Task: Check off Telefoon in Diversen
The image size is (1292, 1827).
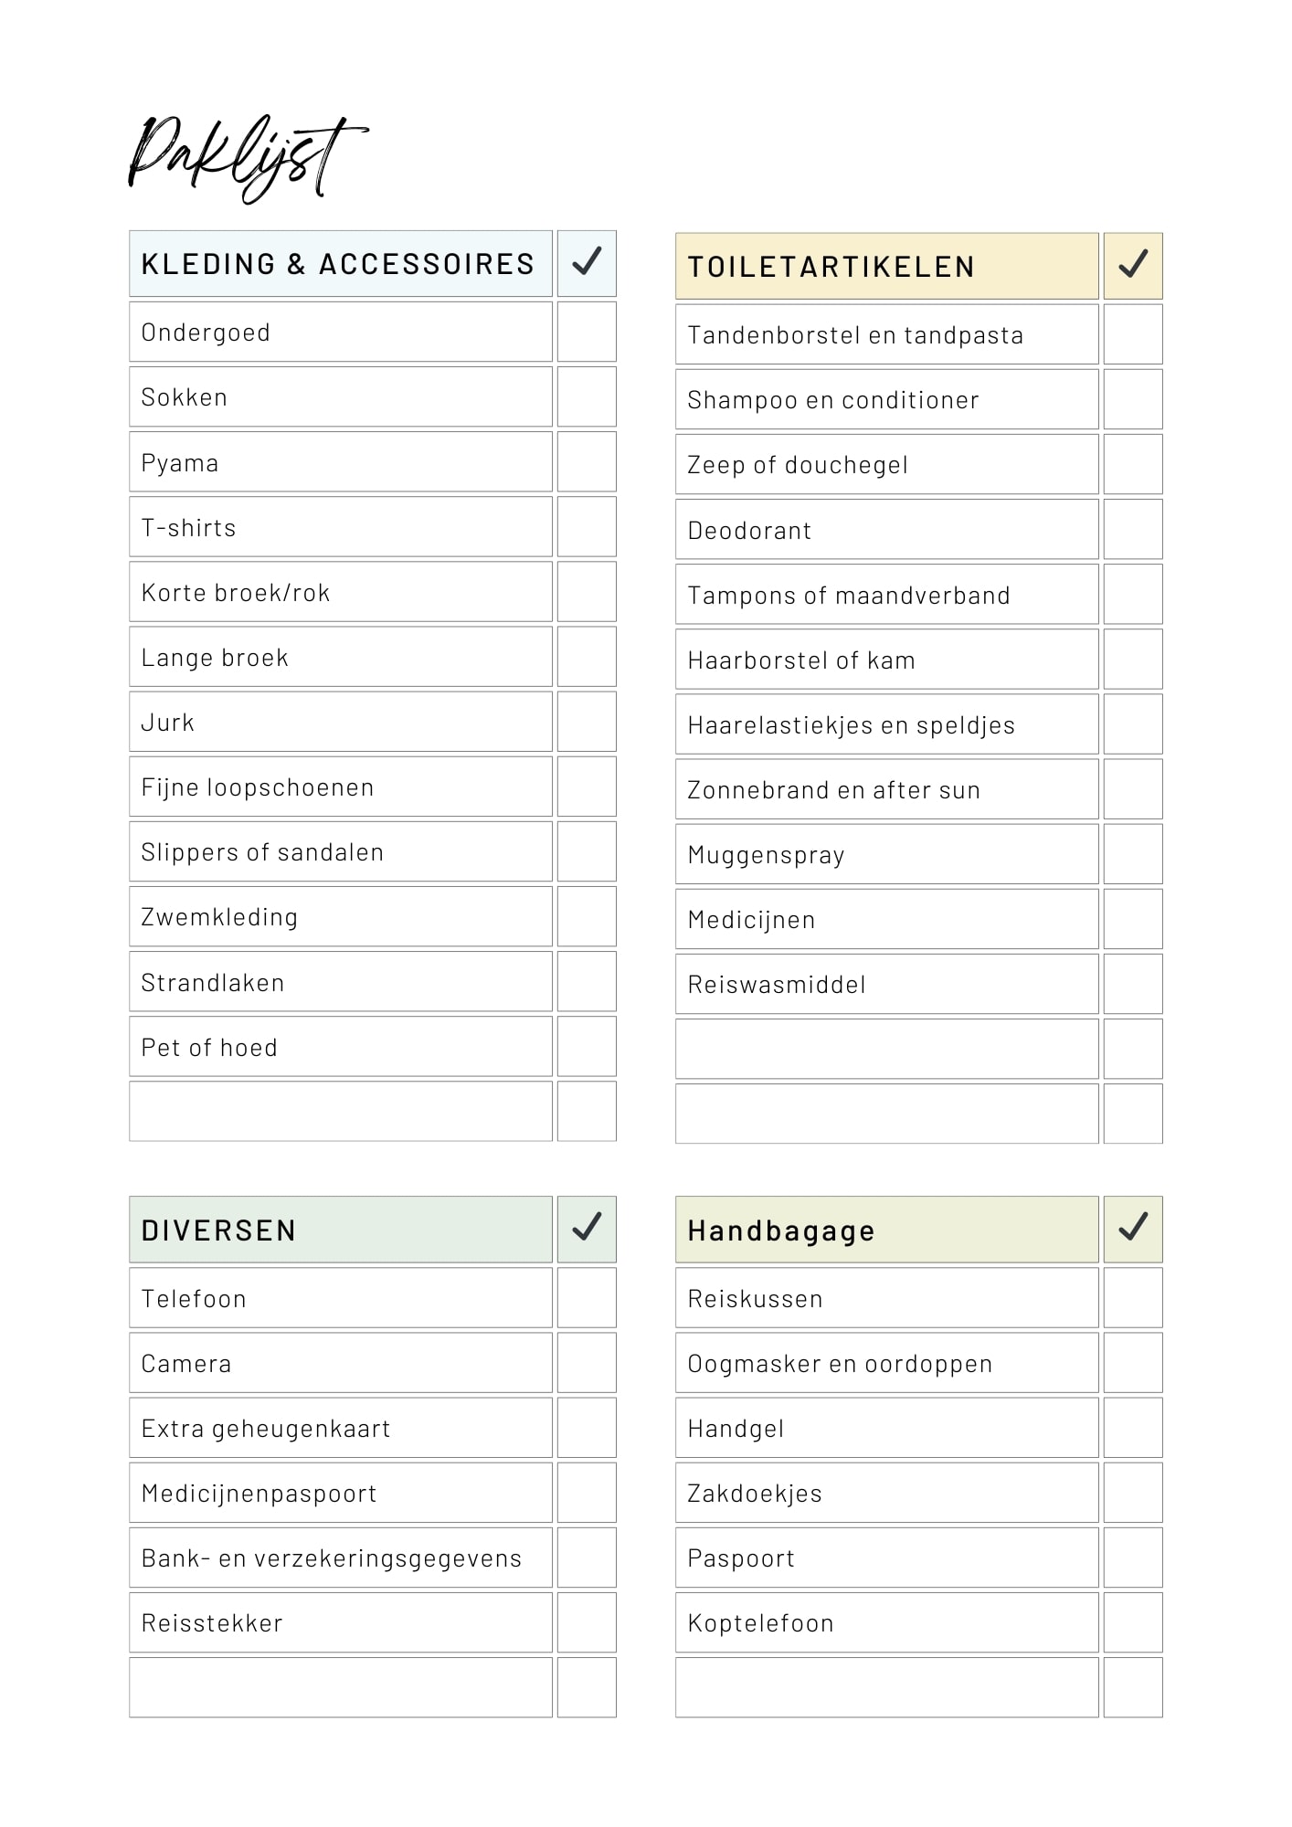Action: [x=587, y=1297]
